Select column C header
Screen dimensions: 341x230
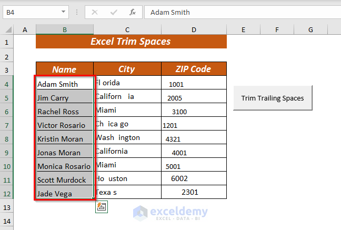127,30
